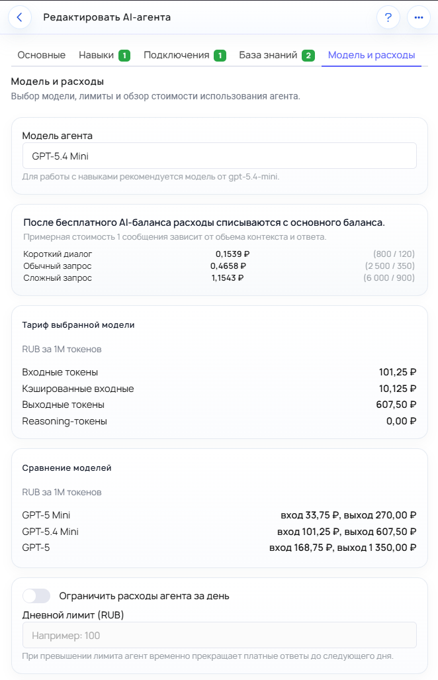
Task: Open the ellipsis (more options) menu icon
Action: pos(418,18)
